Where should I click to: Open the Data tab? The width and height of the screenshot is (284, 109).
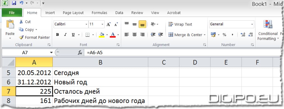[x=119, y=13]
